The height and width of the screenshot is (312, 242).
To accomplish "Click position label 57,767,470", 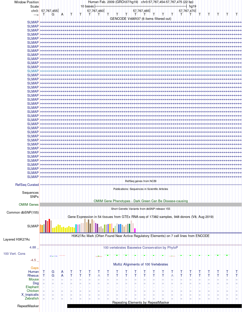I will coord(187,11).
